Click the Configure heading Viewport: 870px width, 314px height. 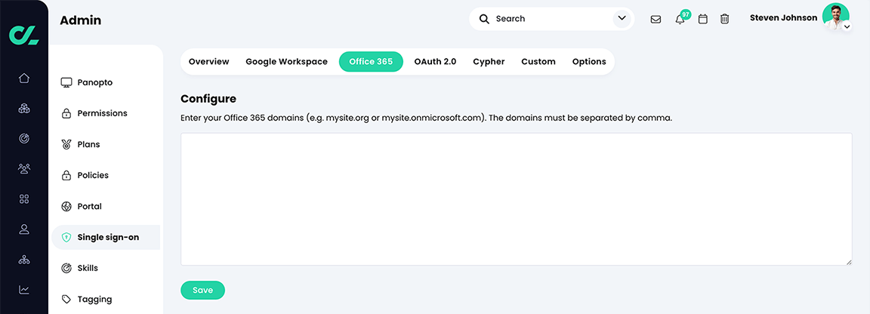(x=208, y=100)
